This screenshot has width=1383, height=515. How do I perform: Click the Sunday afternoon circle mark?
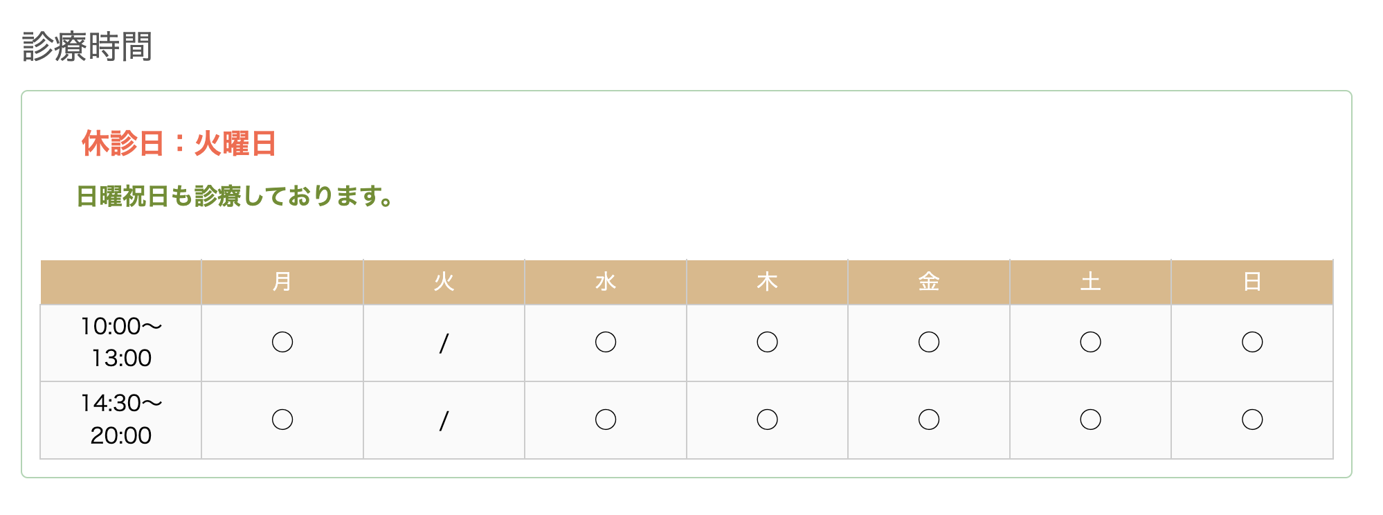[x=1252, y=419]
